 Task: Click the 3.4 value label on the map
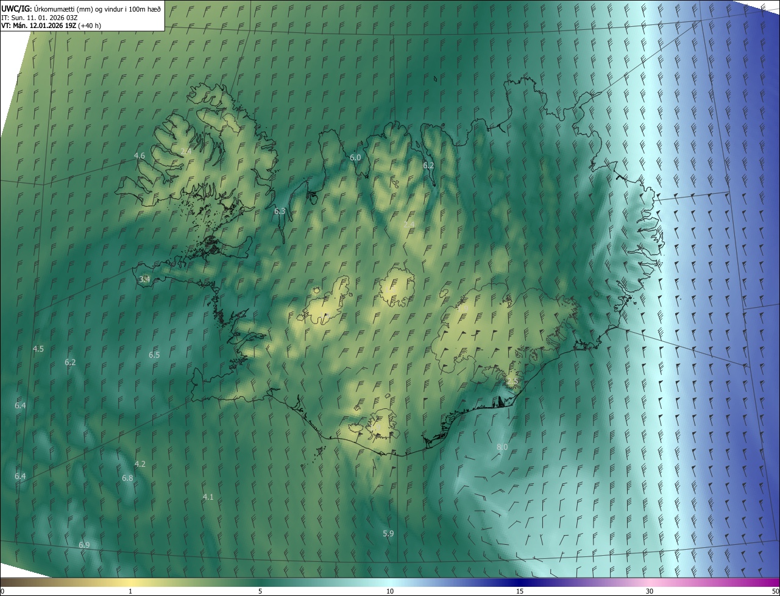pyautogui.click(x=144, y=279)
